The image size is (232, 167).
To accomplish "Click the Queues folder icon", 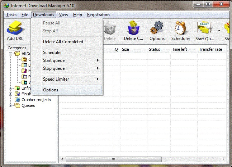I will pos(17,105).
